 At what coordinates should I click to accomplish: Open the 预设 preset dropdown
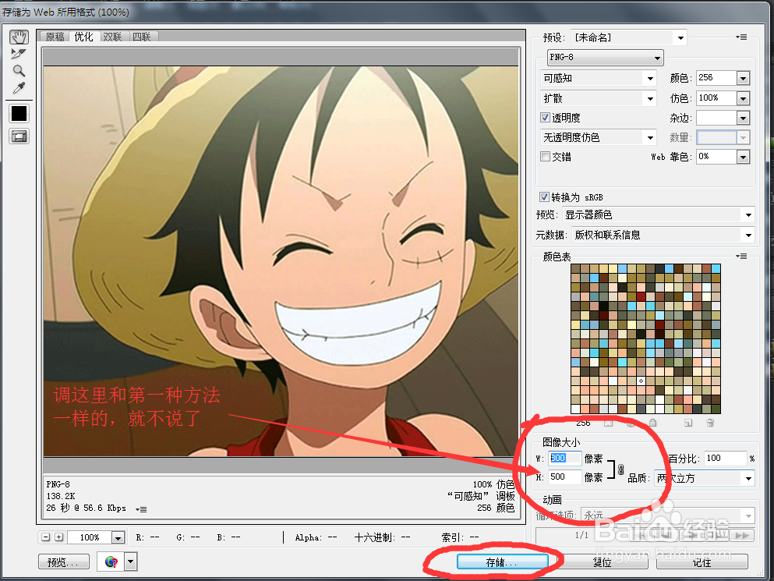coord(629,37)
